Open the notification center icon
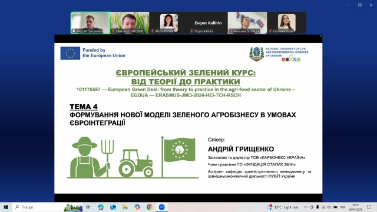This screenshot has width=377, height=212. [369, 207]
